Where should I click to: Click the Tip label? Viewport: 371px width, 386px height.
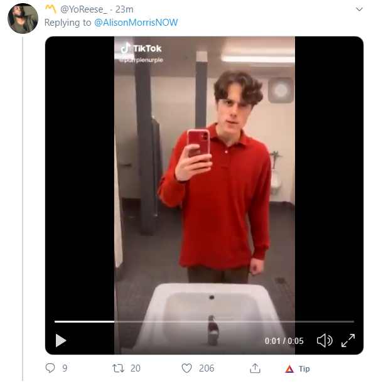[304, 369]
